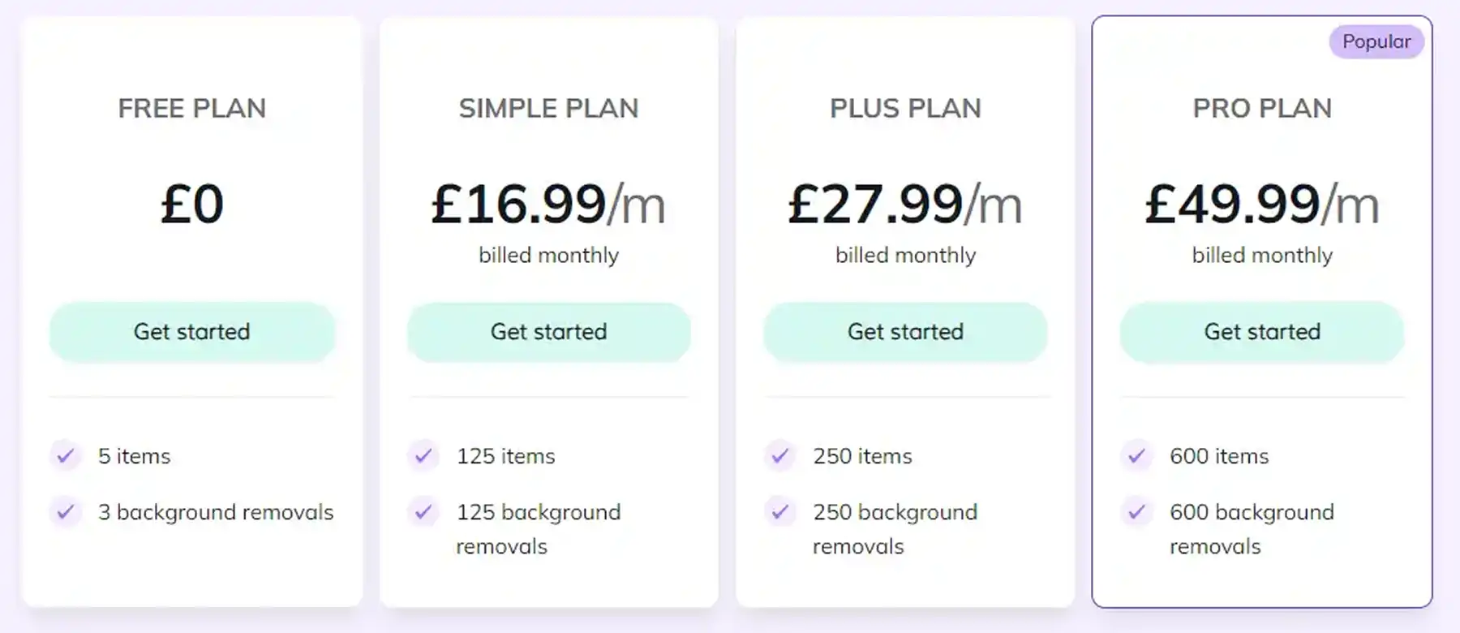Click the checkmark next to 125 items
Image resolution: width=1460 pixels, height=633 pixels.
[423, 456]
